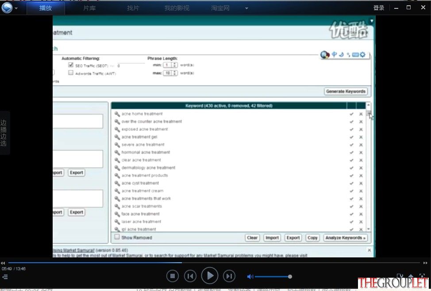Expand the arrow next to player logo
The width and height of the screenshot is (431, 291).
pos(16,8)
